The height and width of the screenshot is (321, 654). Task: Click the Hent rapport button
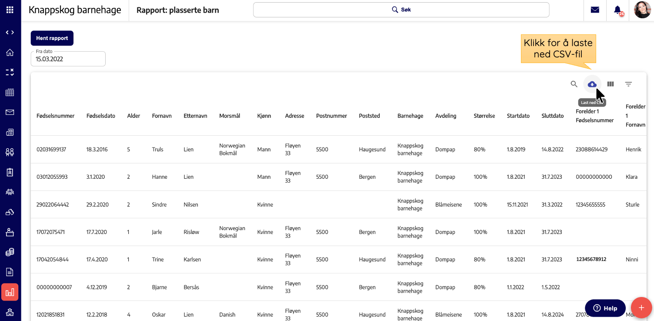click(52, 38)
